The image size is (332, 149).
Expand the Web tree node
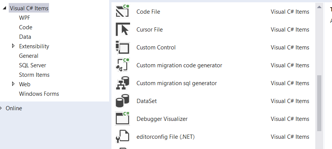[x=13, y=84]
